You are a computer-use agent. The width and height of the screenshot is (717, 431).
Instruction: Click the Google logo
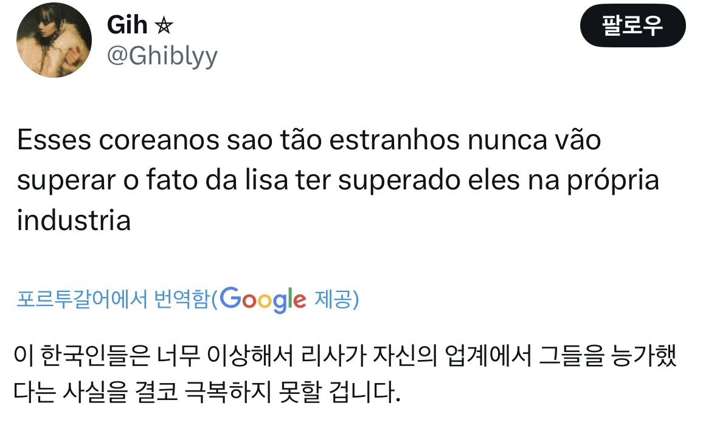click(263, 298)
